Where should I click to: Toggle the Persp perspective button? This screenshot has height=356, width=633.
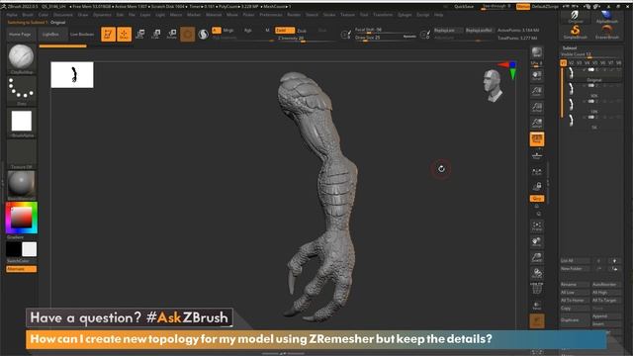(x=536, y=139)
